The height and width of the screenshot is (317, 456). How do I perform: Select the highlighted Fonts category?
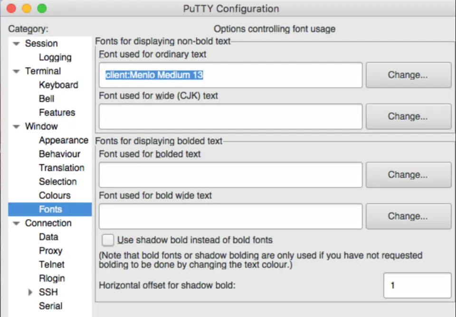[50, 209]
